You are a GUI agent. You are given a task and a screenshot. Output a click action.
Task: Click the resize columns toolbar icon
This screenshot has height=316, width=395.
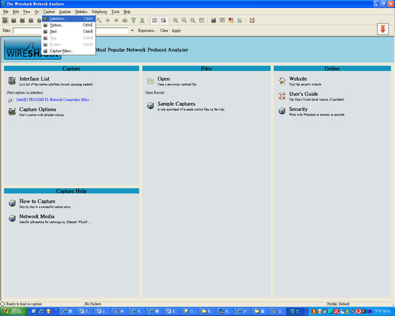201,20
